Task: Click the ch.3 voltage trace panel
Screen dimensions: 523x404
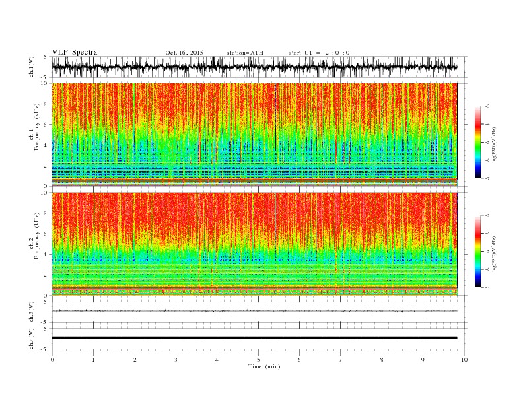Action: click(x=259, y=312)
